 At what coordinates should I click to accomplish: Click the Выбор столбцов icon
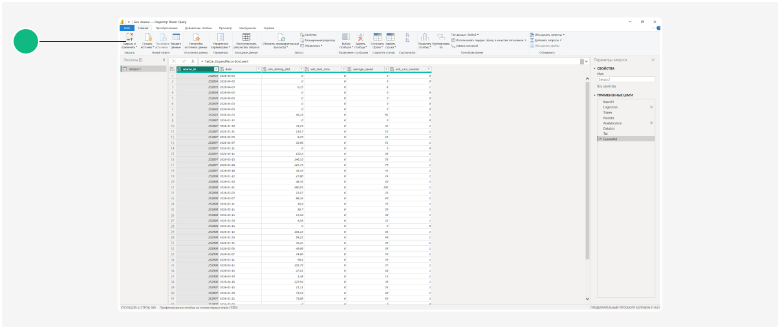click(345, 37)
